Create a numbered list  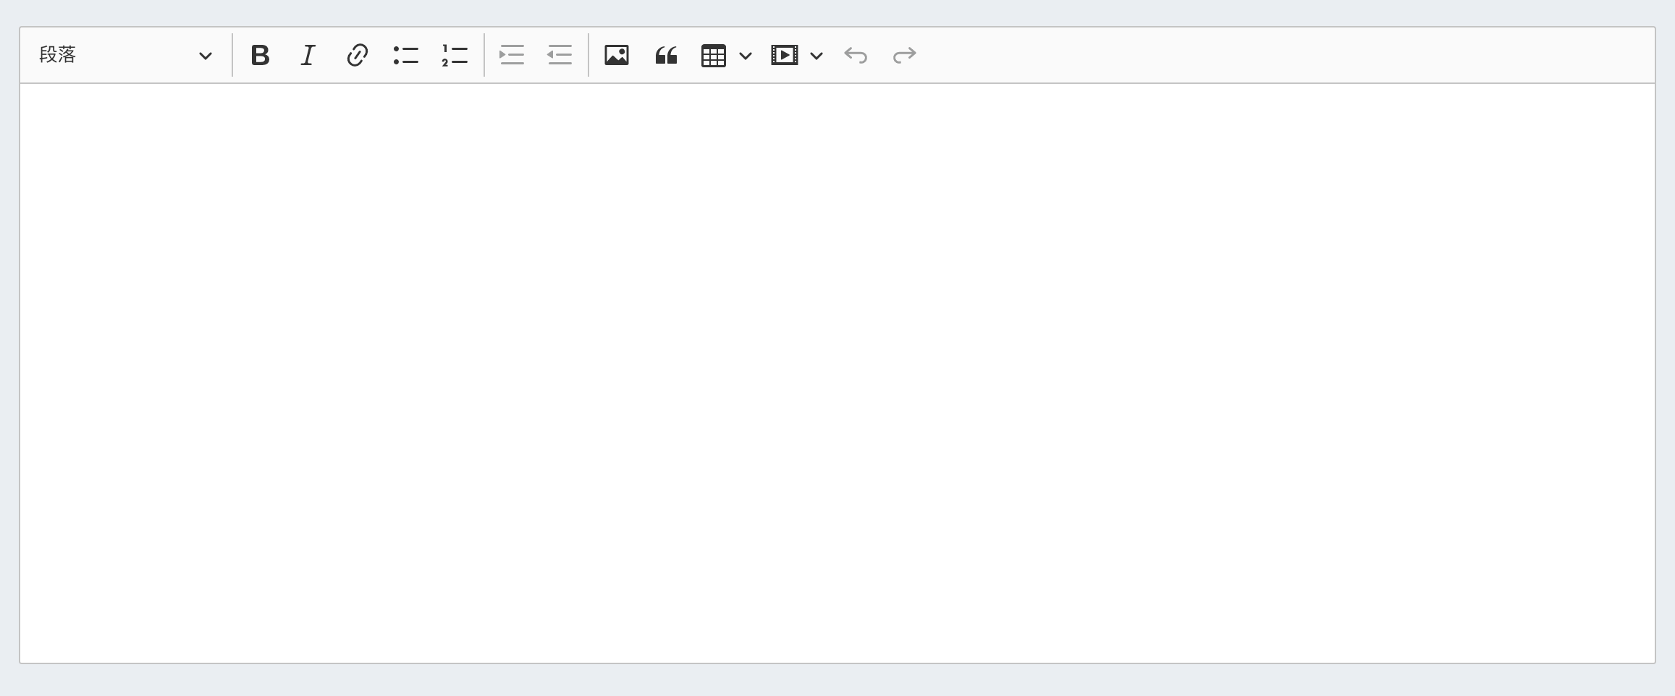pos(455,55)
